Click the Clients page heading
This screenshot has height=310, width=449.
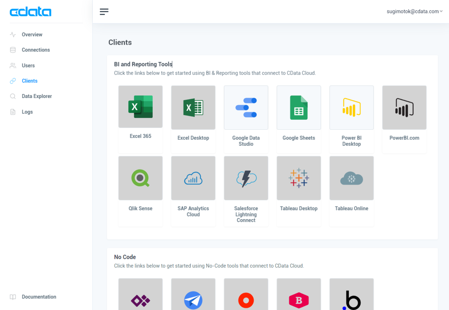pyautogui.click(x=120, y=42)
